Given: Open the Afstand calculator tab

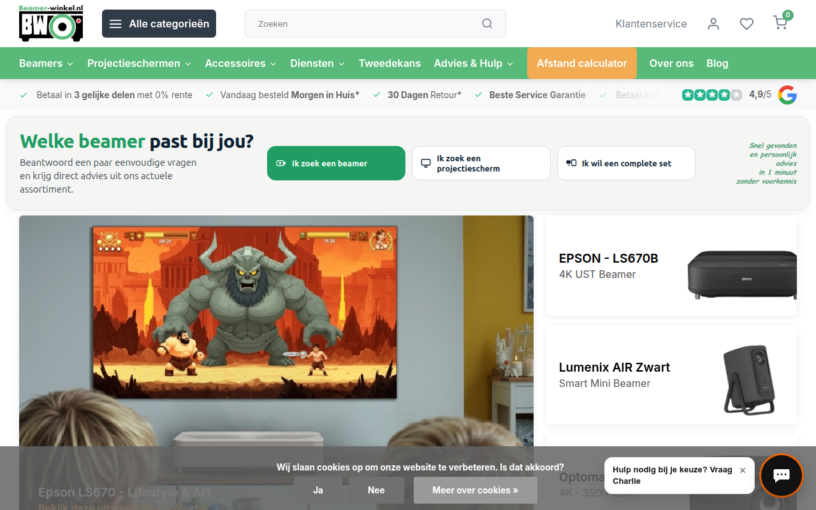Looking at the screenshot, I should pyautogui.click(x=582, y=63).
